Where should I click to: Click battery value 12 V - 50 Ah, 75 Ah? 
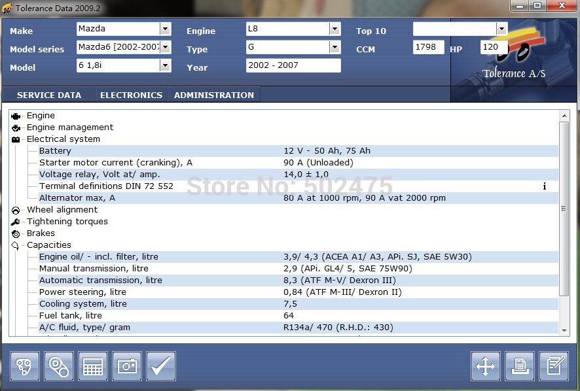(327, 151)
